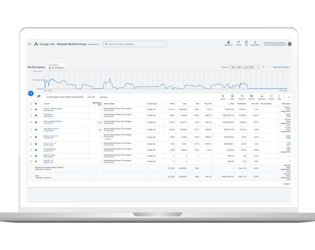Open the Notifications bell
The width and height of the screenshot is (315, 250).
pyautogui.click(x=255, y=43)
